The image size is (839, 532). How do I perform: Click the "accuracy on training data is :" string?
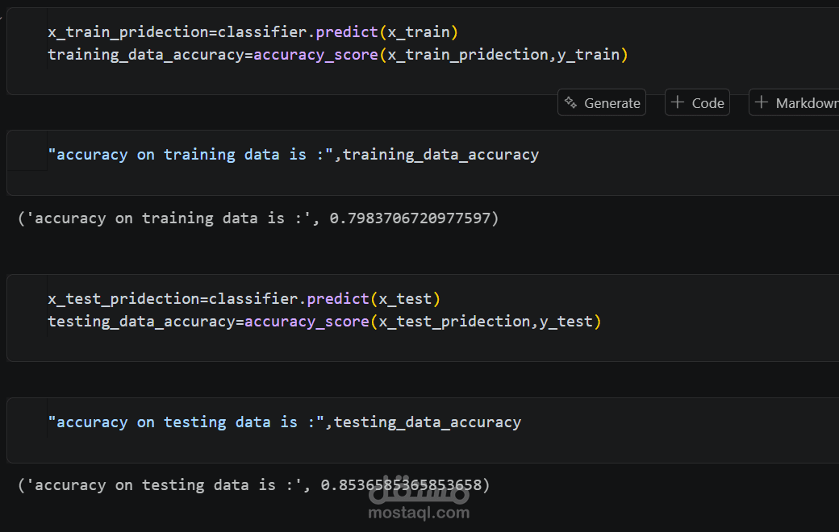191,154
